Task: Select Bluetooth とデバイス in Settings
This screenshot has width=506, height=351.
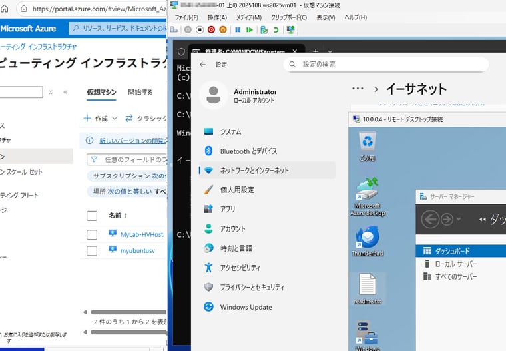Action: click(267, 151)
